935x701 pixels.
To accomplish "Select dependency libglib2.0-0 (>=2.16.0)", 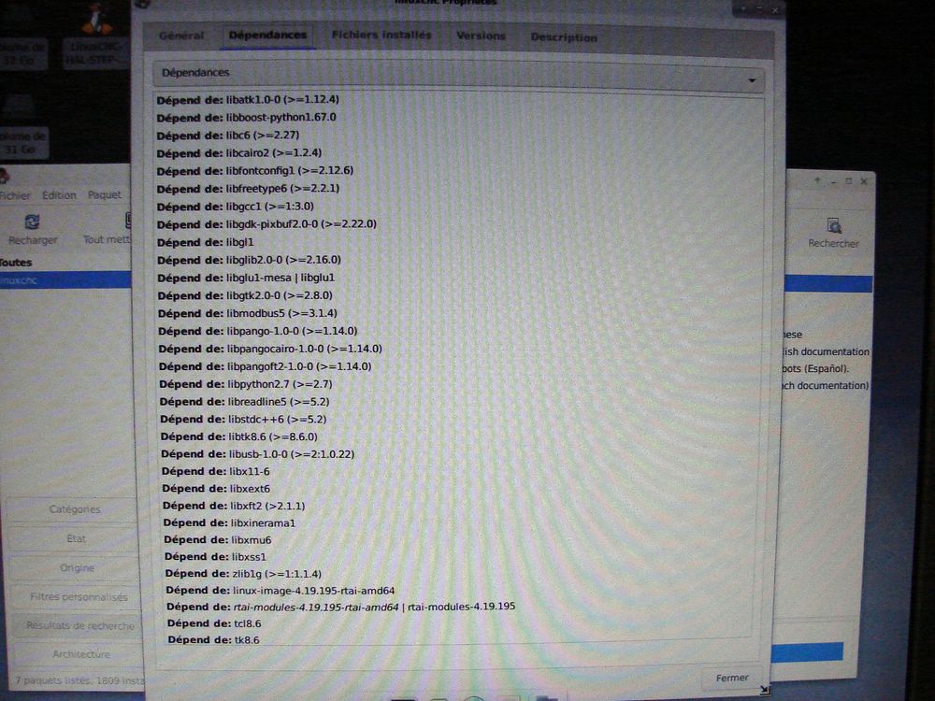I will [250, 260].
